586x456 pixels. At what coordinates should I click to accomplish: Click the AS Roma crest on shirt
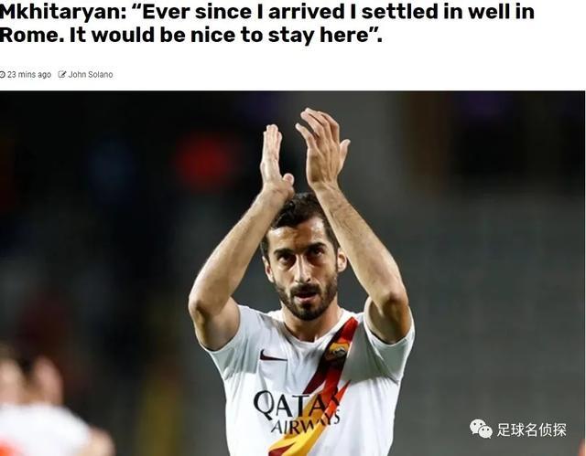336,353
